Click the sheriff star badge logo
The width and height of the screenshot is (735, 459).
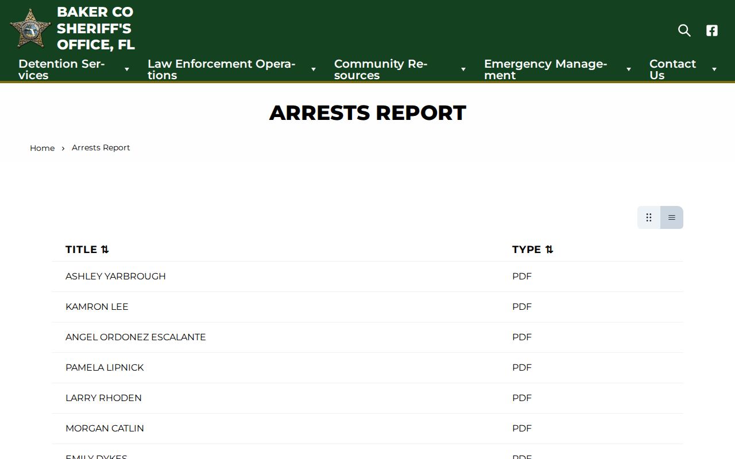pyautogui.click(x=30, y=28)
